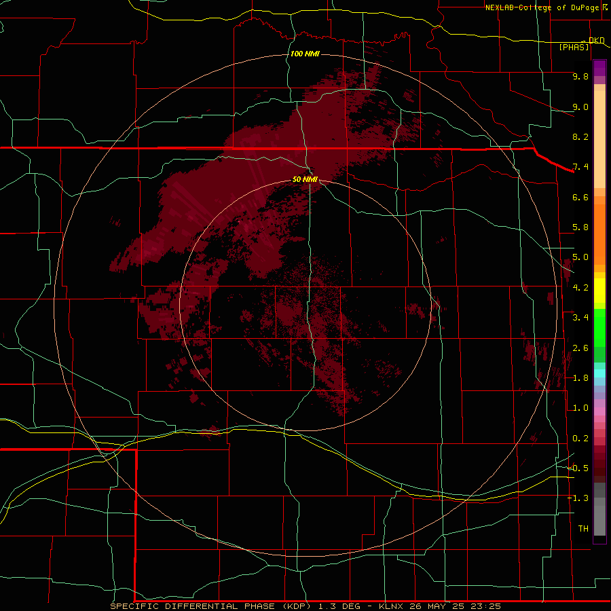
Task: Click the [PHAS] unit label
Action: (x=574, y=47)
